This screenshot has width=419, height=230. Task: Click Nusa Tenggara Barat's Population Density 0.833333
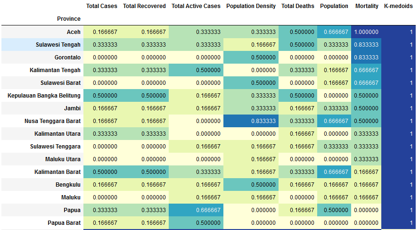pyautogui.click(x=251, y=121)
